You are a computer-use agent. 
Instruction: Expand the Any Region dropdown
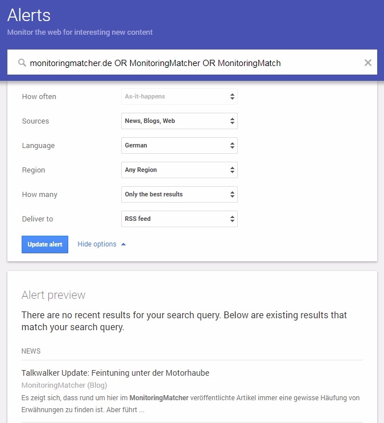coord(179,170)
